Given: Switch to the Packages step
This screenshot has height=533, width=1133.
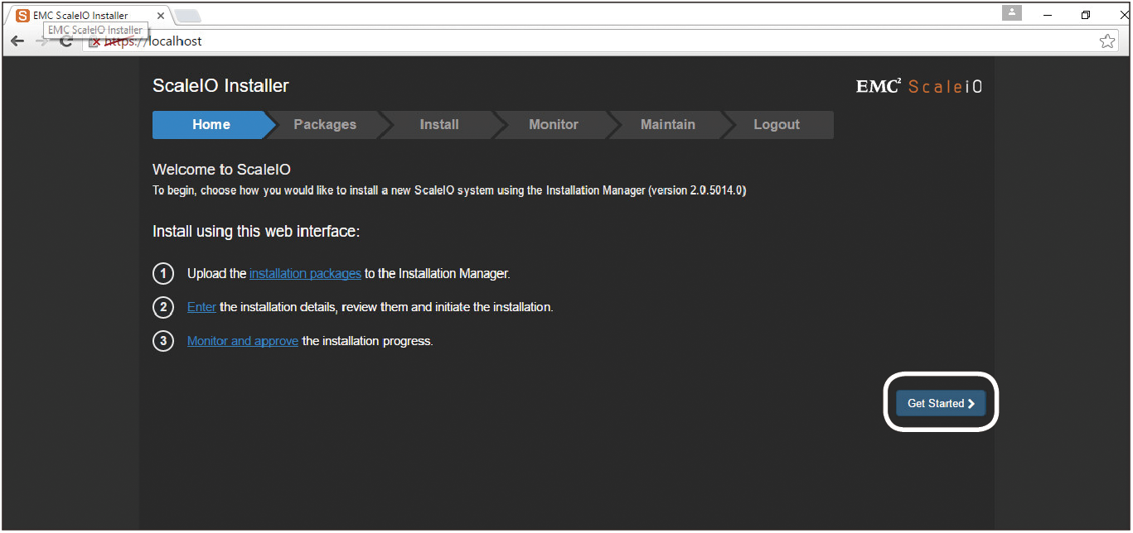Looking at the screenshot, I should (325, 125).
